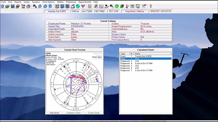Open the Interps menu

point(27,2)
